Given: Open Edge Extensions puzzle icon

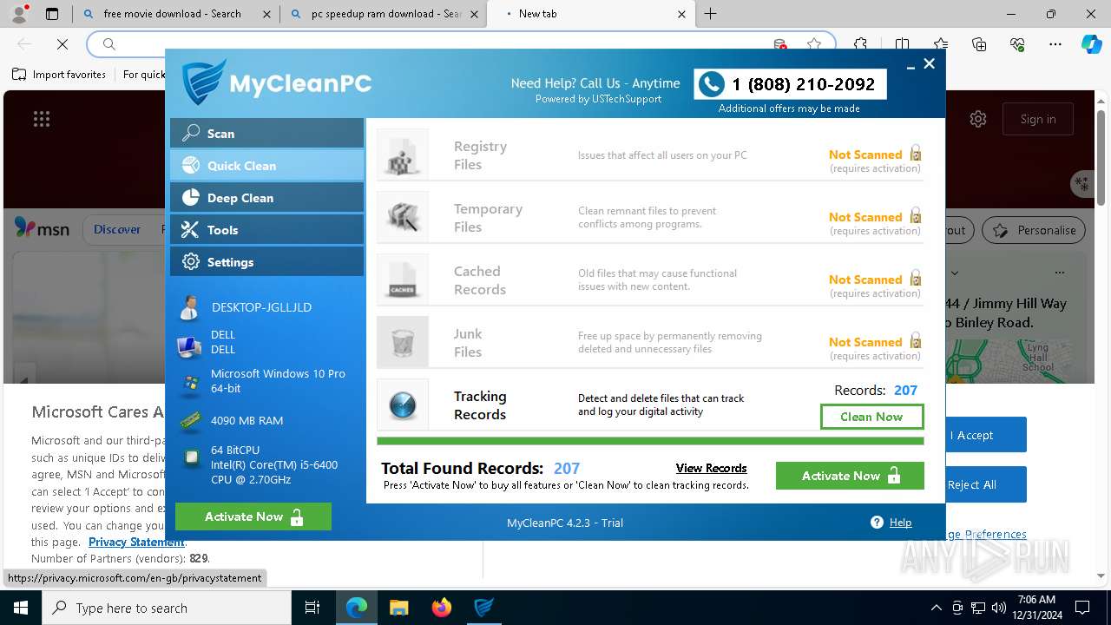Looking at the screenshot, I should coord(860,44).
